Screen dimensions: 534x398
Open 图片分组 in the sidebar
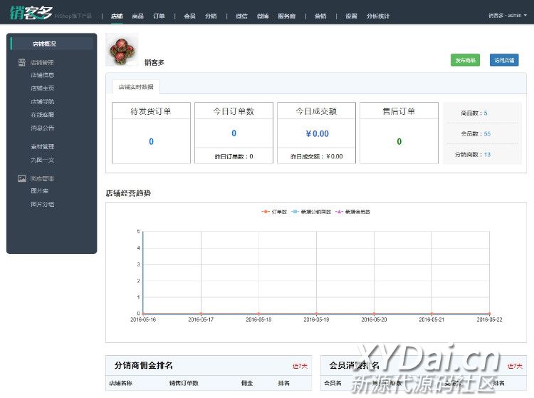click(x=42, y=204)
